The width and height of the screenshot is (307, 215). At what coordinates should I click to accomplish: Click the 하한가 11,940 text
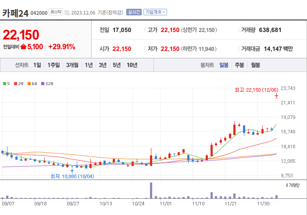click(199, 49)
